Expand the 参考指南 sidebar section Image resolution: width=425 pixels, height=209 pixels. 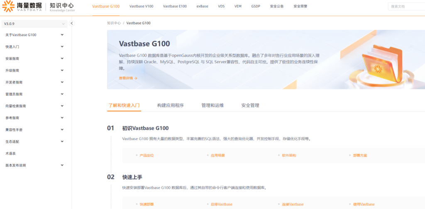(x=34, y=118)
